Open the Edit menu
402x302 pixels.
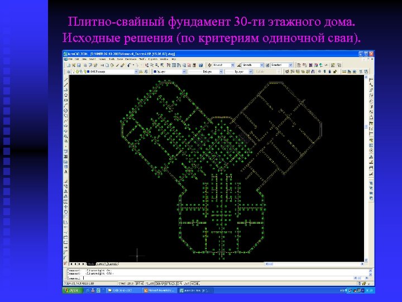77,59
